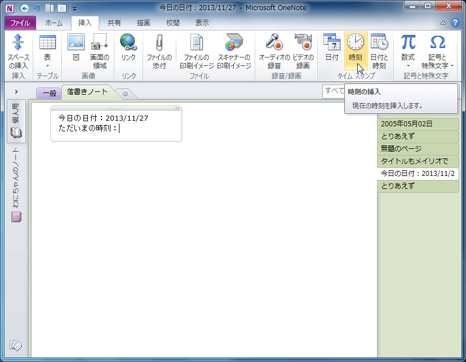This screenshot has height=362, width=466.
Task: Click the ただいまの時刻 text line
Action: pos(88,128)
